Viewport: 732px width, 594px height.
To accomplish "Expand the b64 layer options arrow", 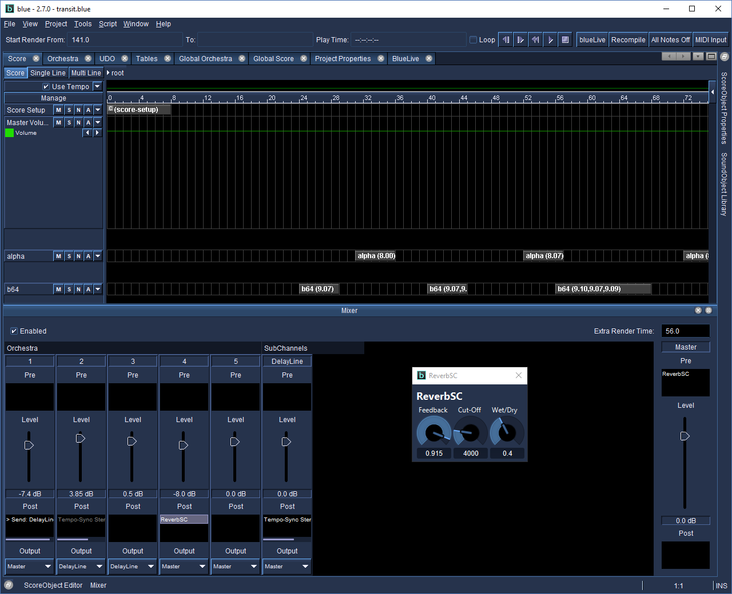I will [x=98, y=290].
